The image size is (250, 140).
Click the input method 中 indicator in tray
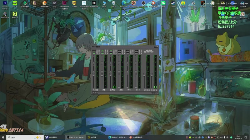point(227,137)
